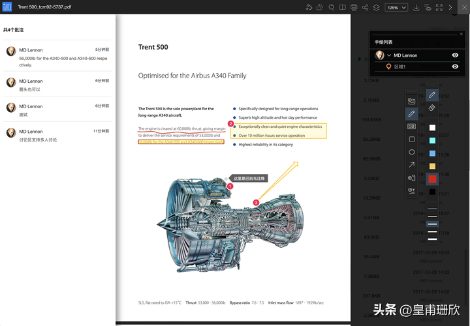
Task: Select the second thickest line width
Action: point(432,231)
